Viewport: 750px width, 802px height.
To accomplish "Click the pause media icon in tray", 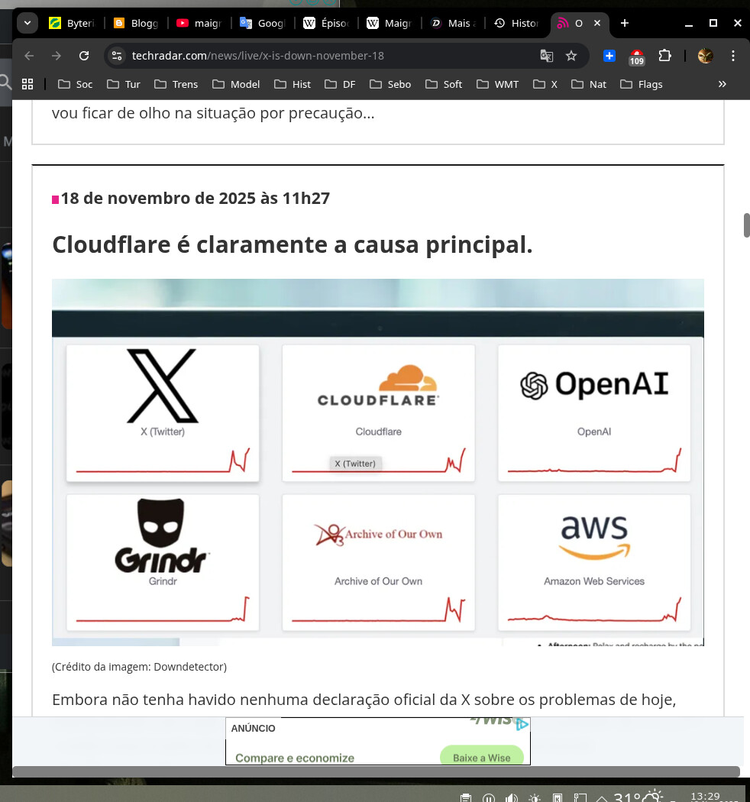I will 489,798.
